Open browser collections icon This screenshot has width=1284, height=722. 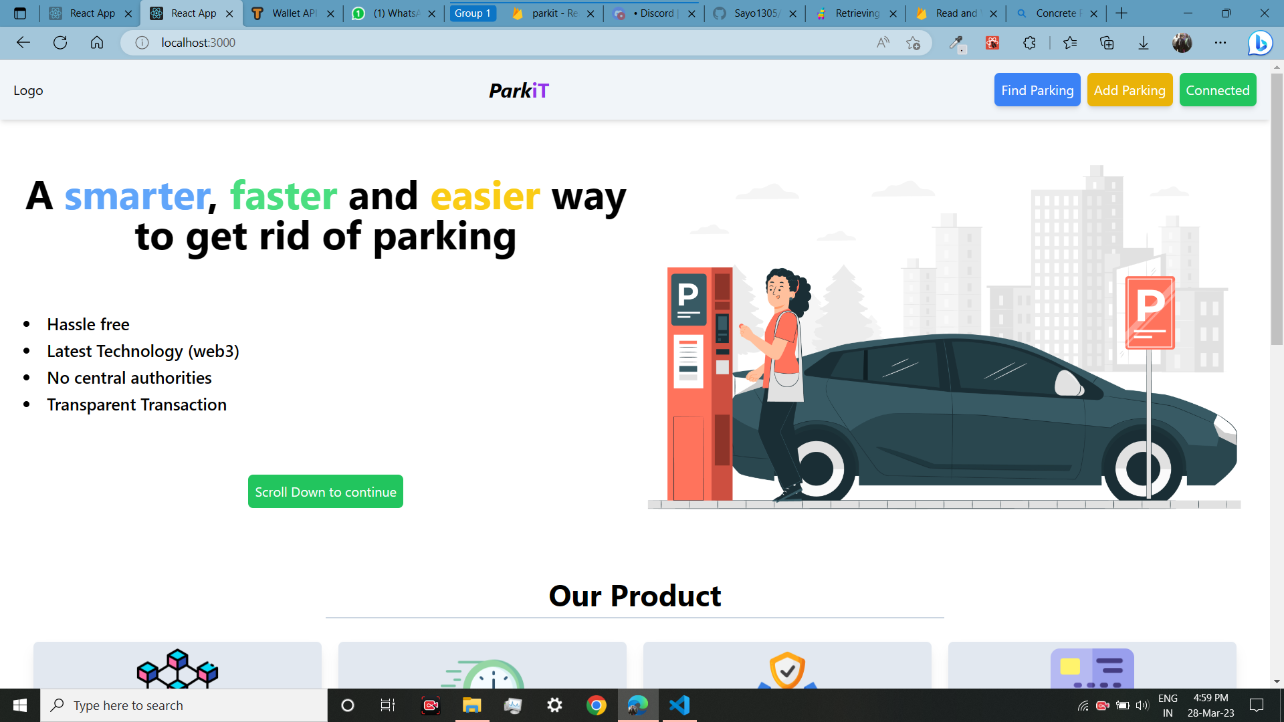1107,43
